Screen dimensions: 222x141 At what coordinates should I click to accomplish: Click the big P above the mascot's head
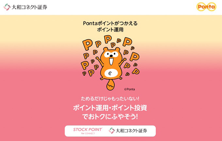pyautogui.click(x=108, y=39)
